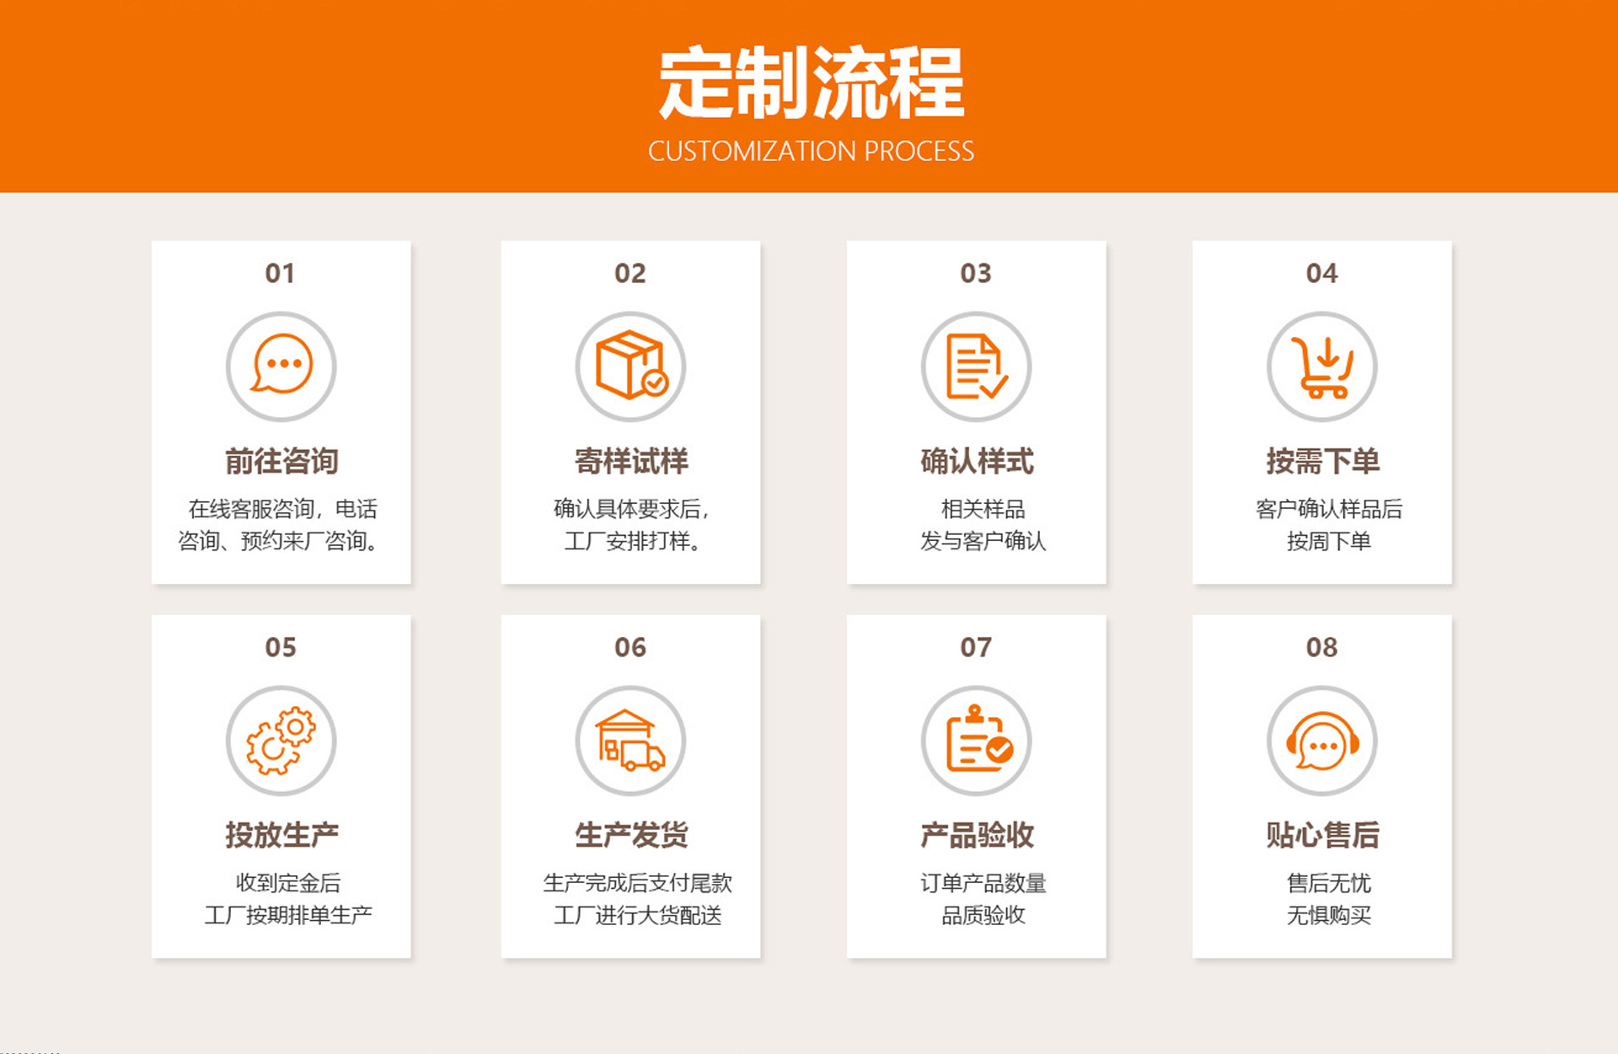This screenshot has width=1618, height=1054.
Task: Click the chat bubble consultation icon
Action: 281,366
